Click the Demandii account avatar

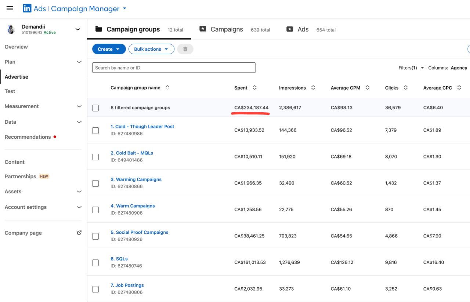(x=11, y=29)
